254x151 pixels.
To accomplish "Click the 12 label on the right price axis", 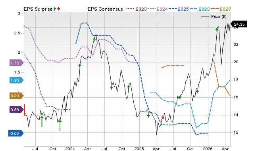I will 236,132.
